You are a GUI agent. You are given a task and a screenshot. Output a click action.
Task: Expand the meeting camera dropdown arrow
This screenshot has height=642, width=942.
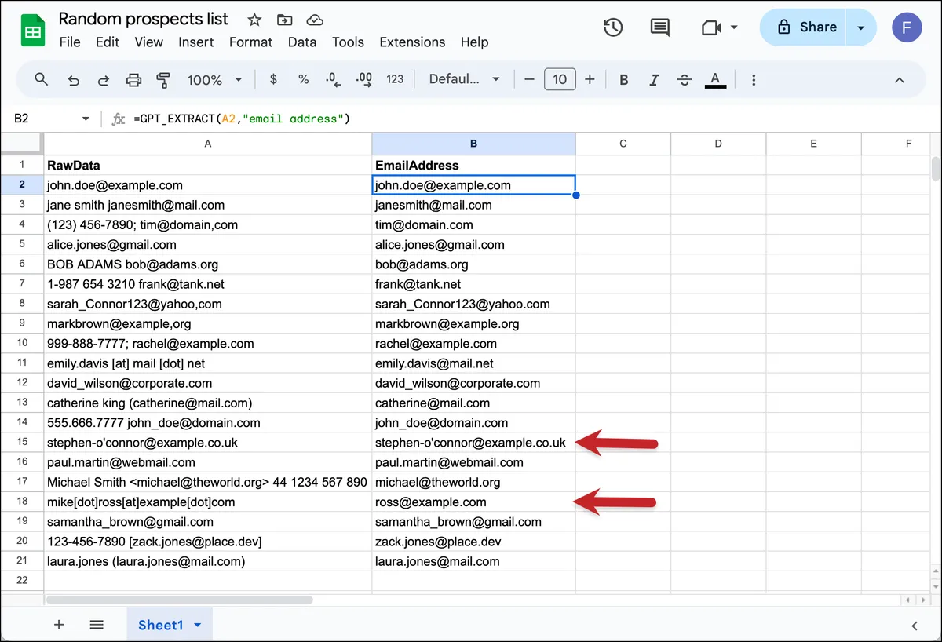coord(734,27)
